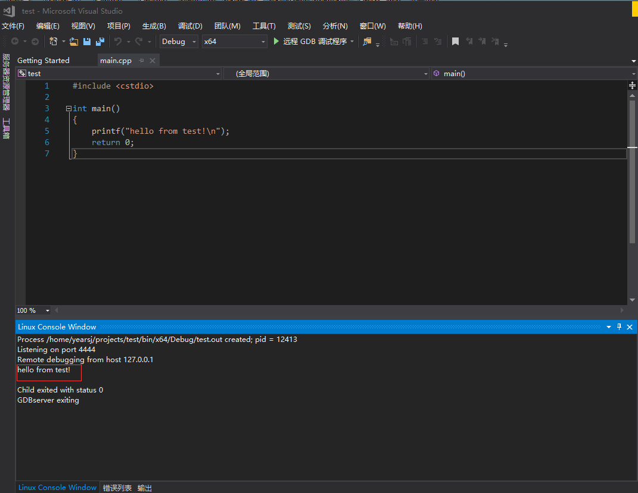The width and height of the screenshot is (638, 493).
Task: Click the editor scroll up arrow
Action: point(632,95)
